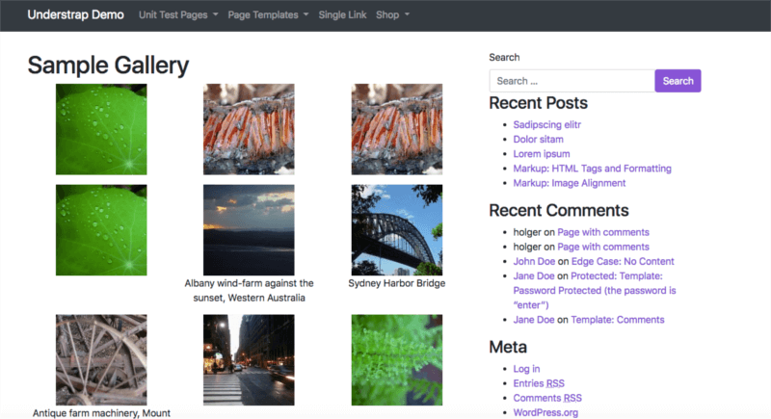The width and height of the screenshot is (771, 419).
Task: Expand the Shop dropdown menu
Action: (x=392, y=14)
